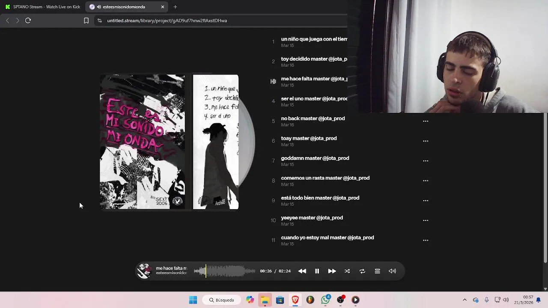Click the playing equalizer icon on track 3

point(273,81)
